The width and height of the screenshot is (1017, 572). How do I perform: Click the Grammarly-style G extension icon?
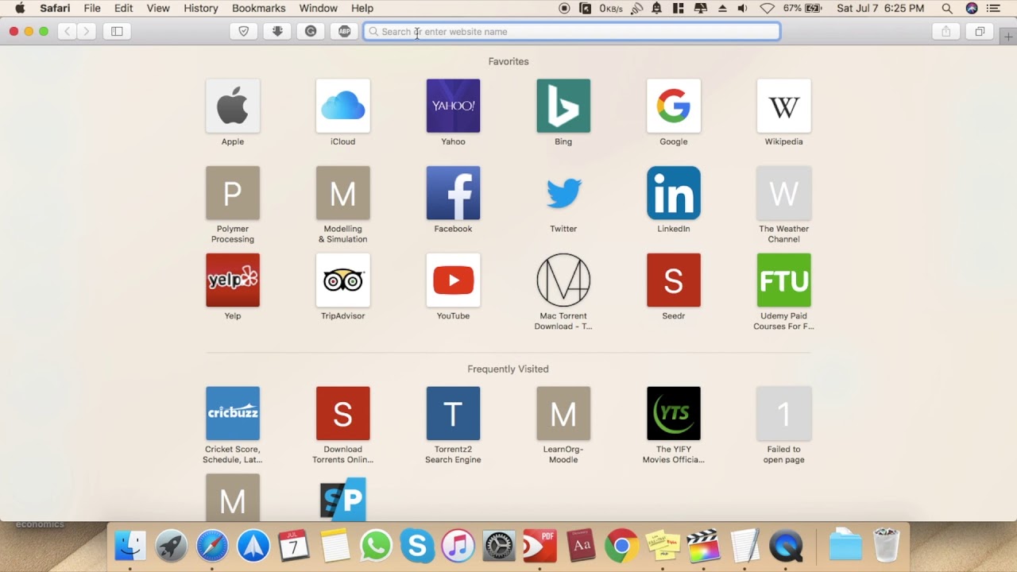pyautogui.click(x=311, y=32)
